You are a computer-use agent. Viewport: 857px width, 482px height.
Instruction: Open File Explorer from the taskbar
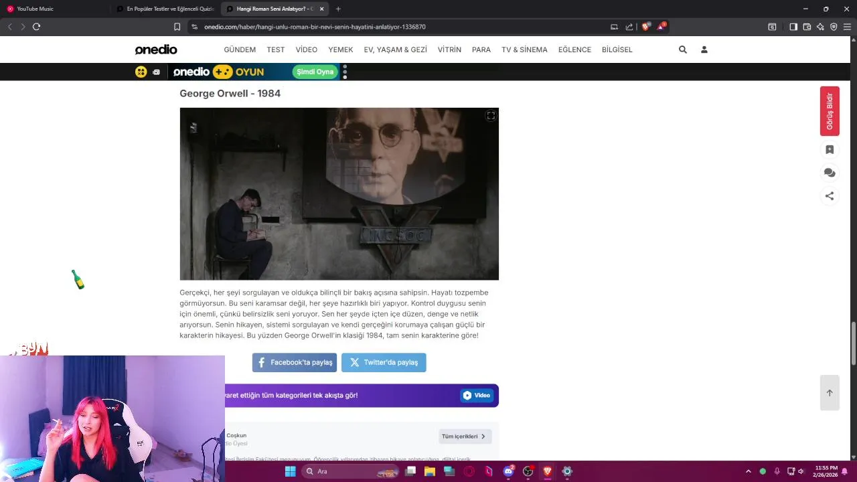pyautogui.click(x=430, y=471)
